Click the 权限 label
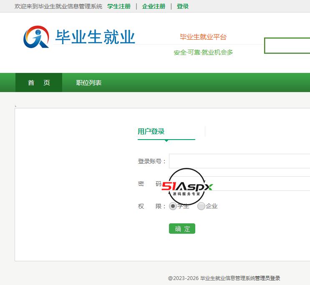 (151, 206)
